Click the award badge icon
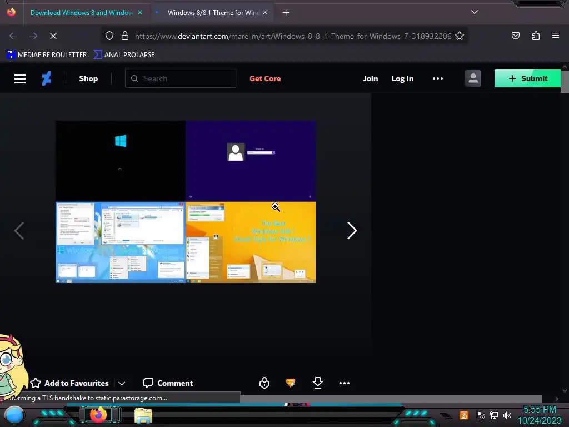 click(x=264, y=383)
